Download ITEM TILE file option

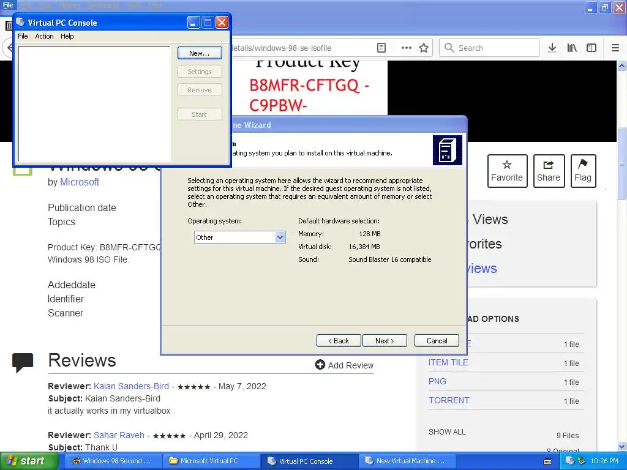(x=448, y=362)
